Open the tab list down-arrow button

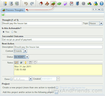(99, 9)
